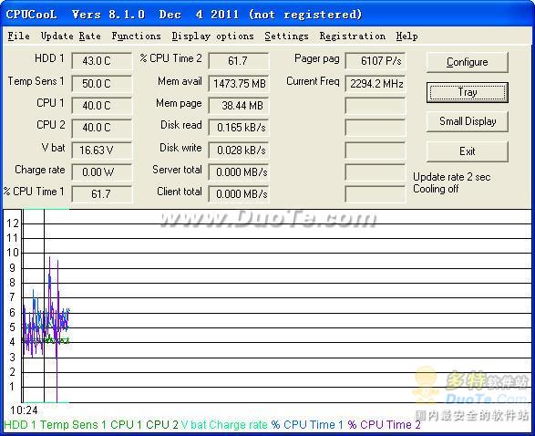Viewport: 535px width, 436px height.
Task: Click the Current Freq value 2294.2 MHz
Action: tap(375, 83)
